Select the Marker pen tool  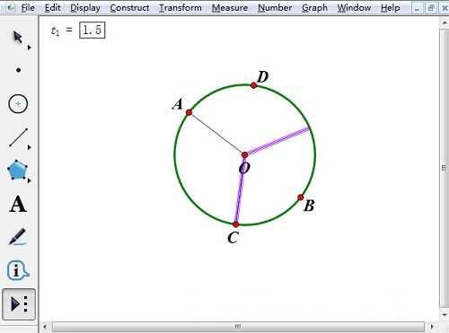(17, 237)
